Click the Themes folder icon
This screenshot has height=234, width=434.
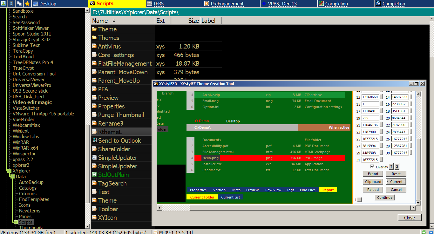[94, 38]
